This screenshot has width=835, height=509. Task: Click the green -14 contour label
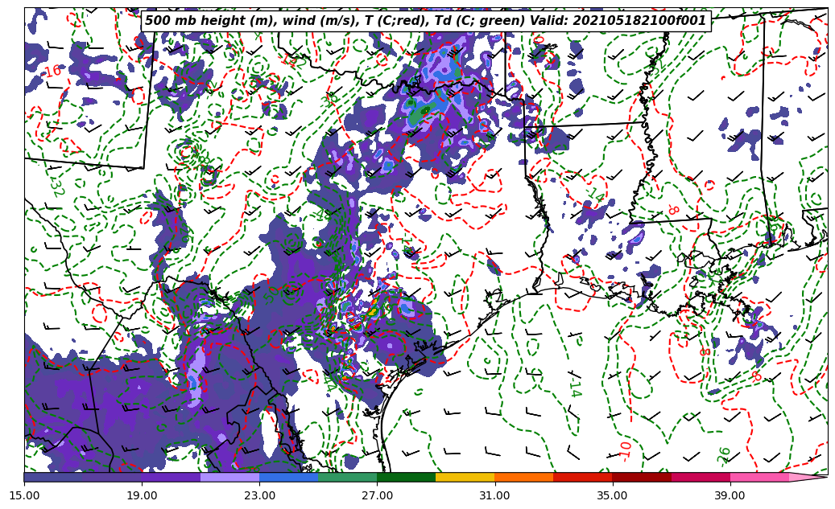click(x=574, y=387)
